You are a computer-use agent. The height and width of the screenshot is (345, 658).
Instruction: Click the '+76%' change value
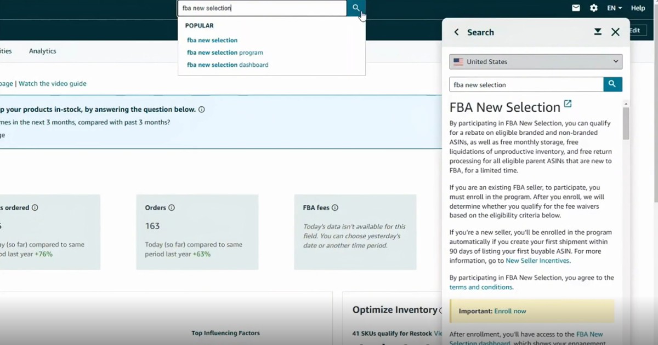pyautogui.click(x=43, y=254)
